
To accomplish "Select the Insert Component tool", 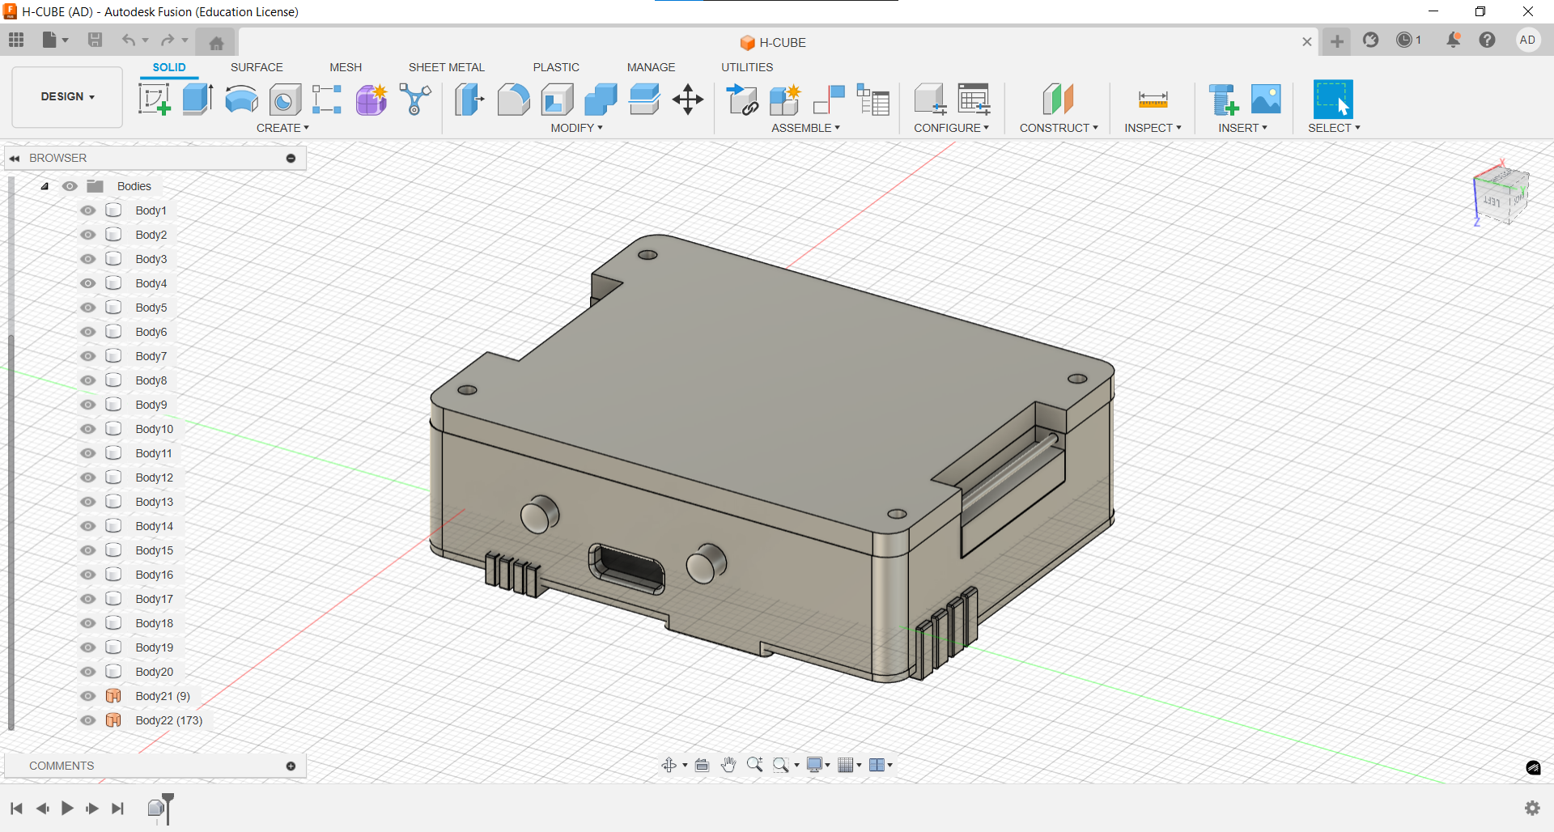I will click(742, 100).
